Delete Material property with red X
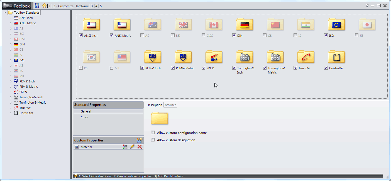Image resolution: width=391 pixels, height=181 pixels. pos(140,147)
